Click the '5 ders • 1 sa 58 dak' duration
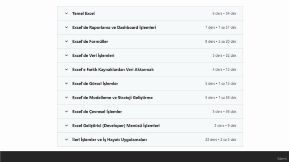Image resolution: width=289 pixels, height=162 pixels. [x=221, y=98]
